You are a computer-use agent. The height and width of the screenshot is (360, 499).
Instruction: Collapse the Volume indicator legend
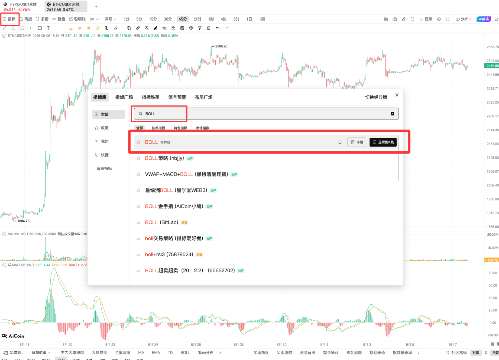point(4,234)
